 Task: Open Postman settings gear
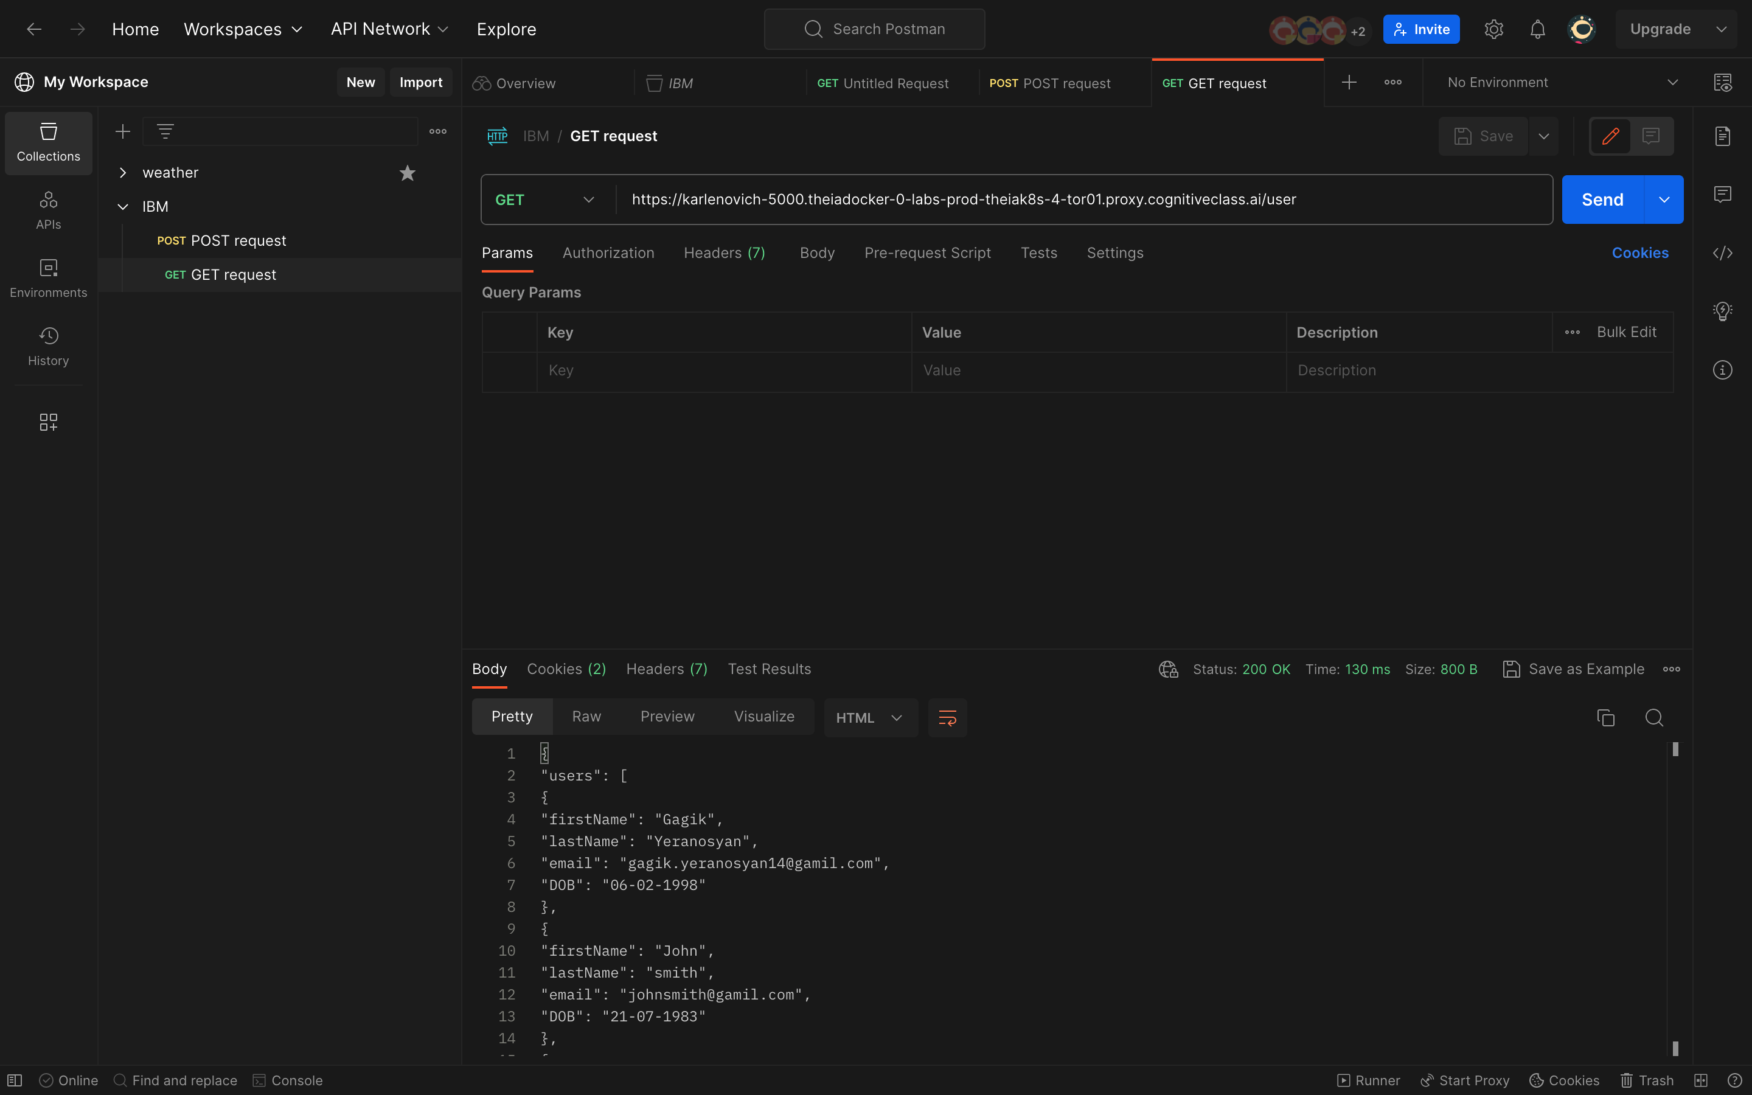[1493, 29]
